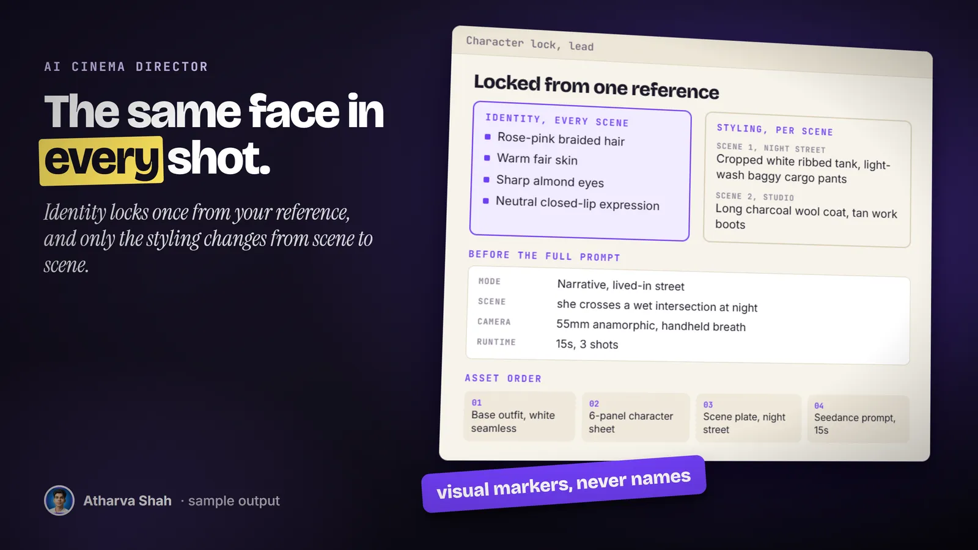Image resolution: width=978 pixels, height=550 pixels.
Task: Click the 'Atharva Shah' author name
Action: pyautogui.click(x=127, y=501)
